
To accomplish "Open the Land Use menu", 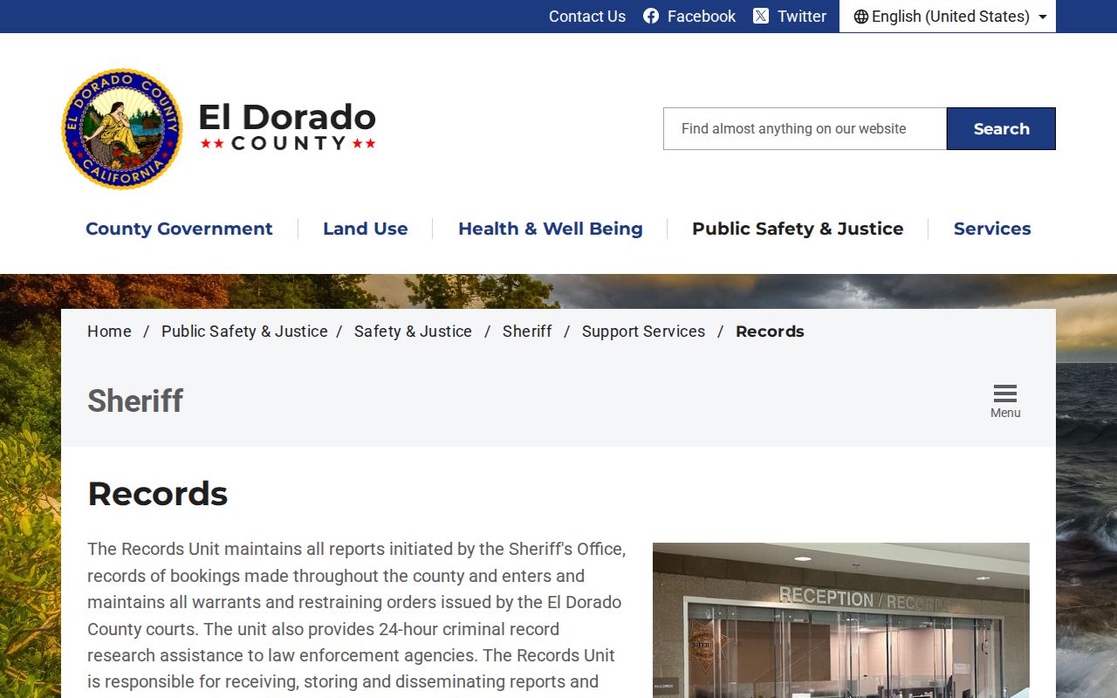I will (x=366, y=229).
